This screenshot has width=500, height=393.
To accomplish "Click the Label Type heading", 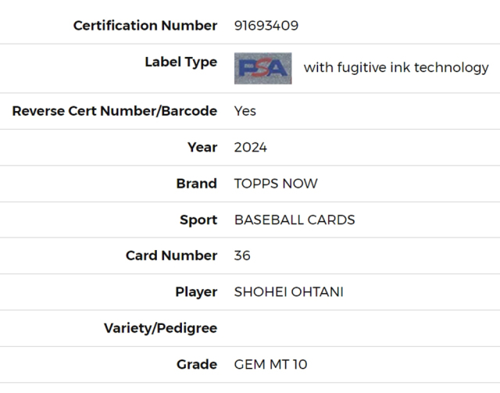I will coord(180,63).
